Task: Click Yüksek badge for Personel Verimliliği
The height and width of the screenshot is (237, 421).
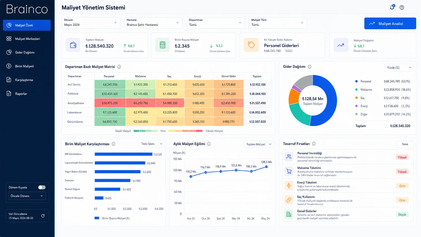Action: [402, 157]
